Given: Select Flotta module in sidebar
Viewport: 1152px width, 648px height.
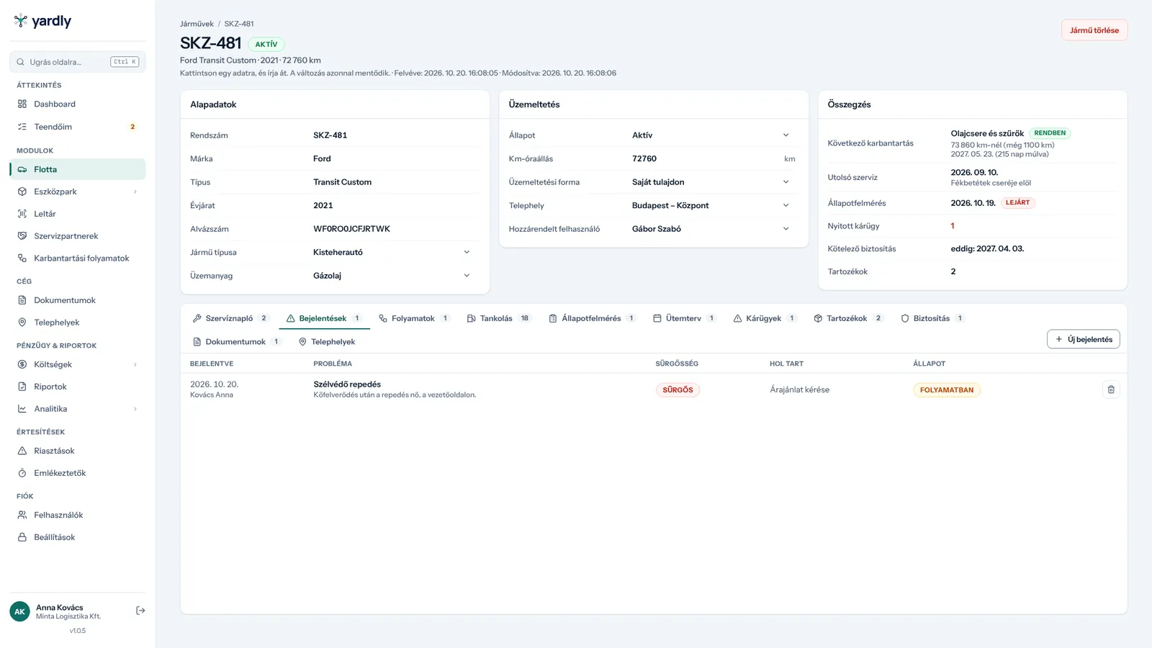Looking at the screenshot, I should click(x=78, y=169).
